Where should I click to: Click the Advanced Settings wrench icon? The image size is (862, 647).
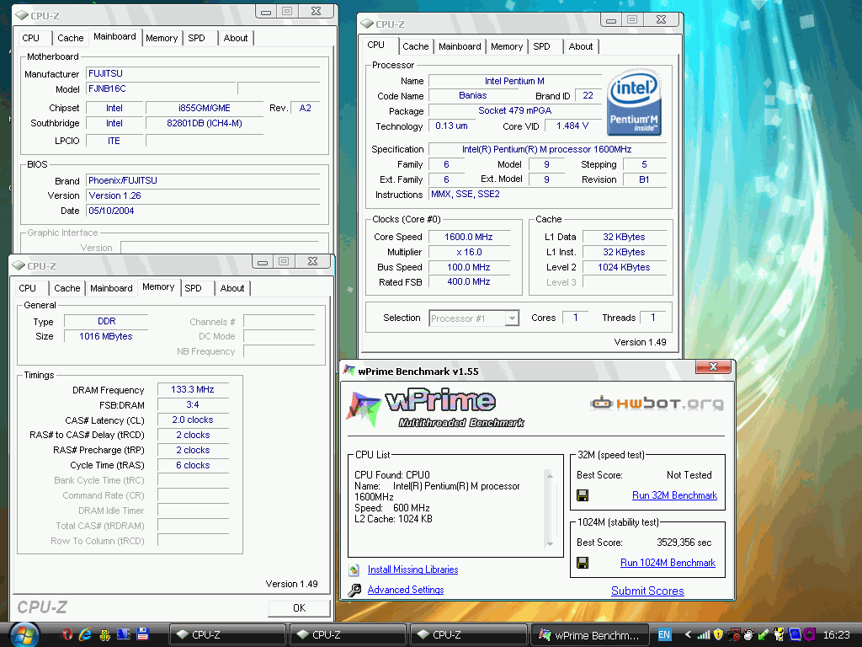(354, 590)
